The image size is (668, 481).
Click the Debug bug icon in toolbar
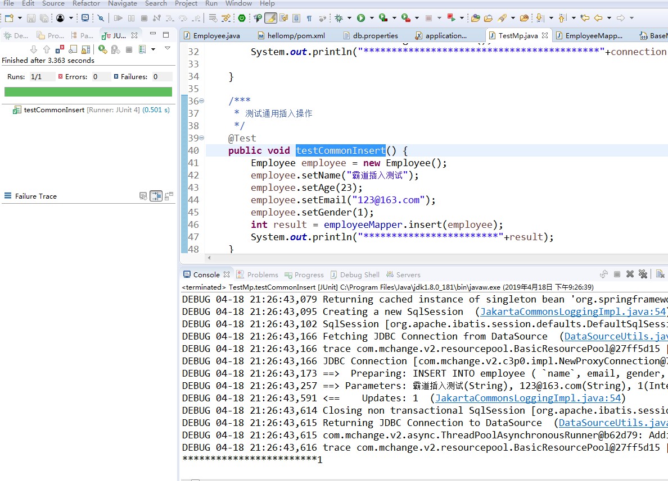pos(339,18)
